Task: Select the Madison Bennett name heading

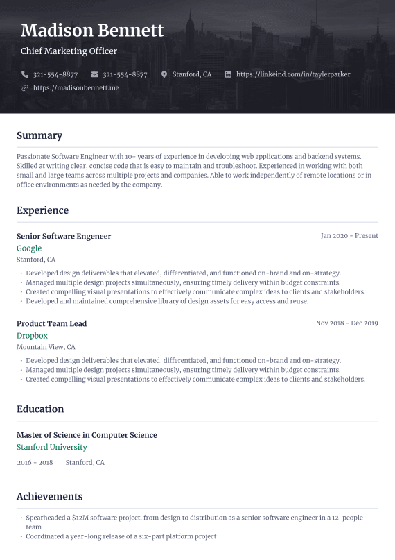Action: pos(92,31)
